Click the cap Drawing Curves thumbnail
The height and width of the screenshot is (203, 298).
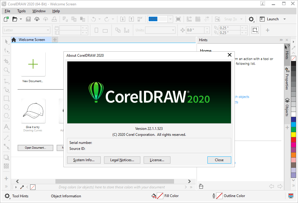33,111
